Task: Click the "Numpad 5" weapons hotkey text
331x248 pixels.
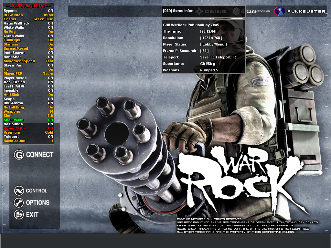Action: [x=209, y=70]
